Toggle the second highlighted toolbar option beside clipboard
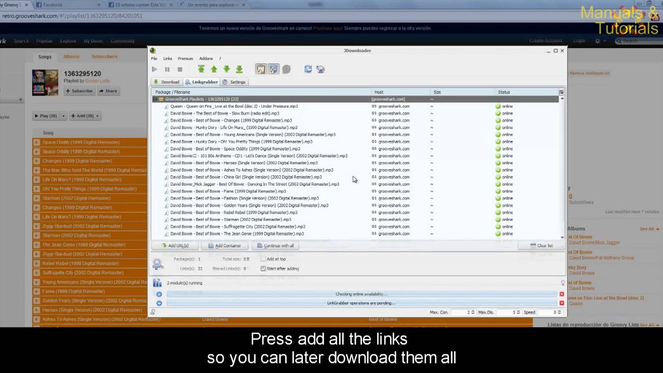 coord(273,69)
